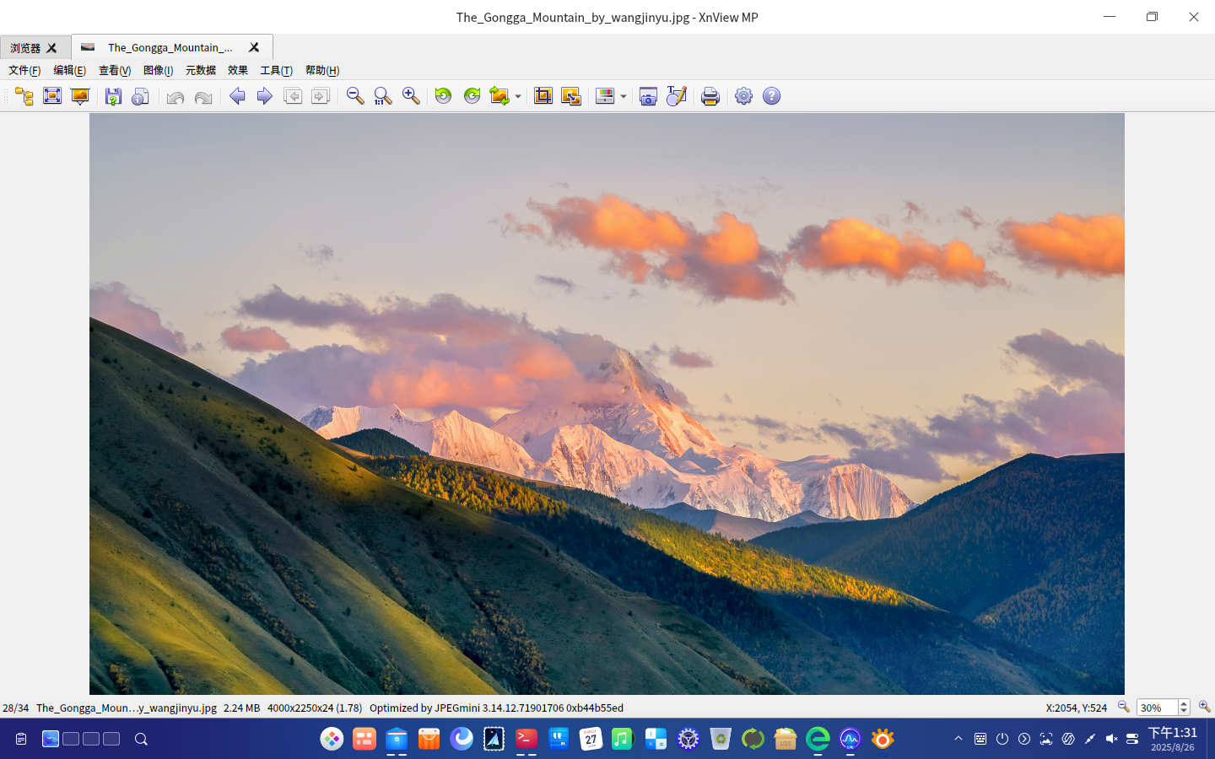The image size is (1215, 759).
Task: Open the folder-tree browser toolbar icon
Action: (x=24, y=96)
